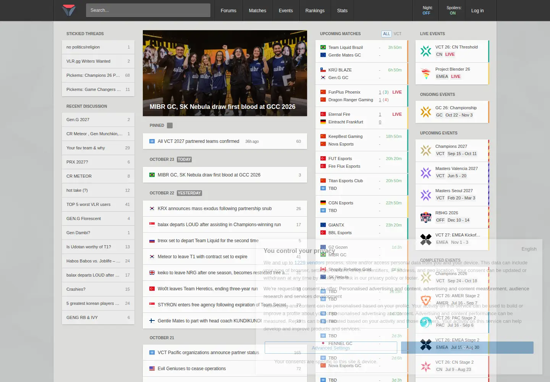Viewport: 550px width, 382px height.
Task: Click the Champions 2027 event icon
Action: coord(426,150)
